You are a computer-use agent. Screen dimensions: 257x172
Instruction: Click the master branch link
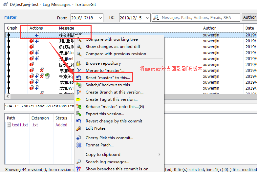click(10, 17)
